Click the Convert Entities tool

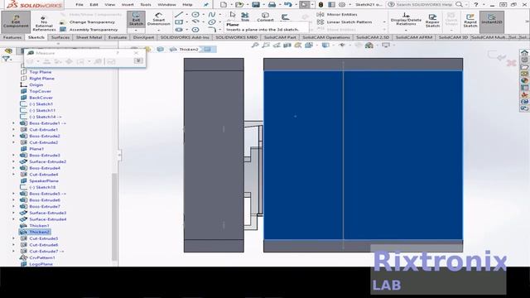tap(265, 17)
